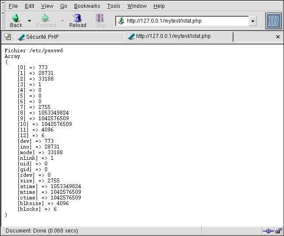Click the Mozilla throbber logo icon

(x=273, y=21)
